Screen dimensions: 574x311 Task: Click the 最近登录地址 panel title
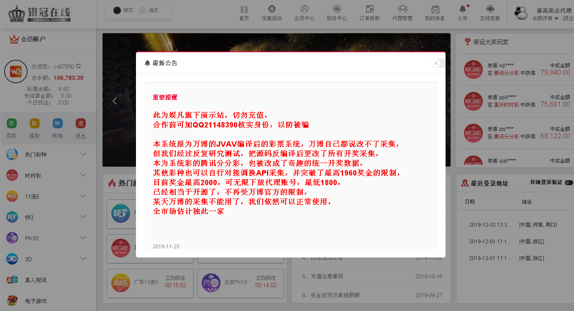[489, 183]
